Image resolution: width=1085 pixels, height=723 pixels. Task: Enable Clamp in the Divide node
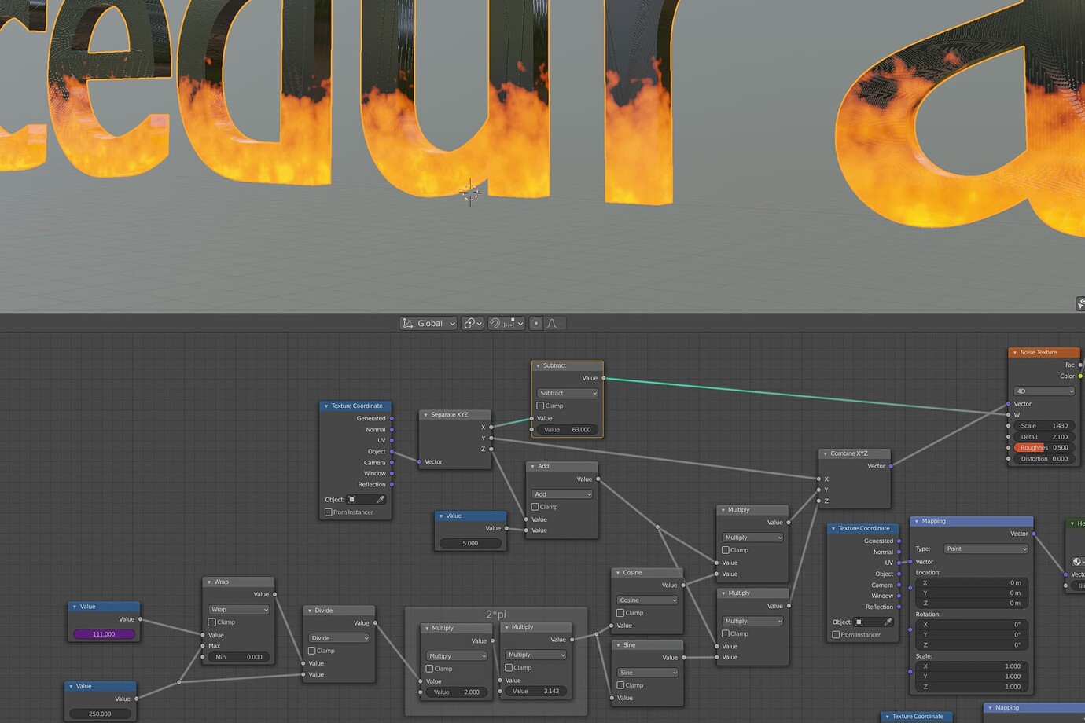[311, 651]
